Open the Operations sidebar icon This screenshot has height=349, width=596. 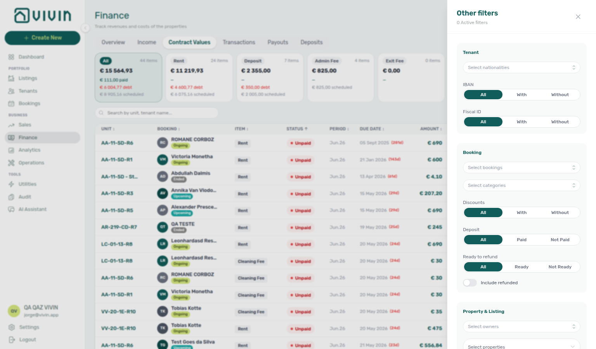[11, 163]
